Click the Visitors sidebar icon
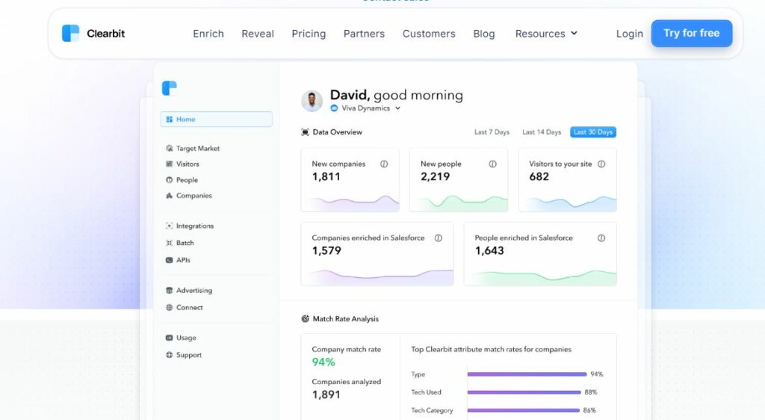Screen dimensions: 765x420 (x=170, y=164)
